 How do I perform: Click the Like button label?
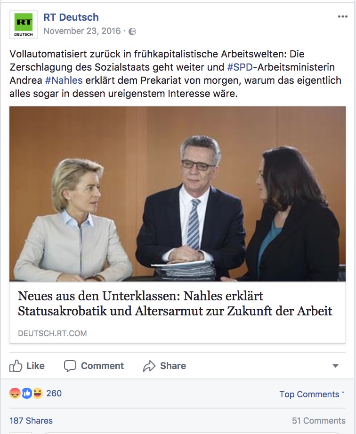click(x=35, y=366)
